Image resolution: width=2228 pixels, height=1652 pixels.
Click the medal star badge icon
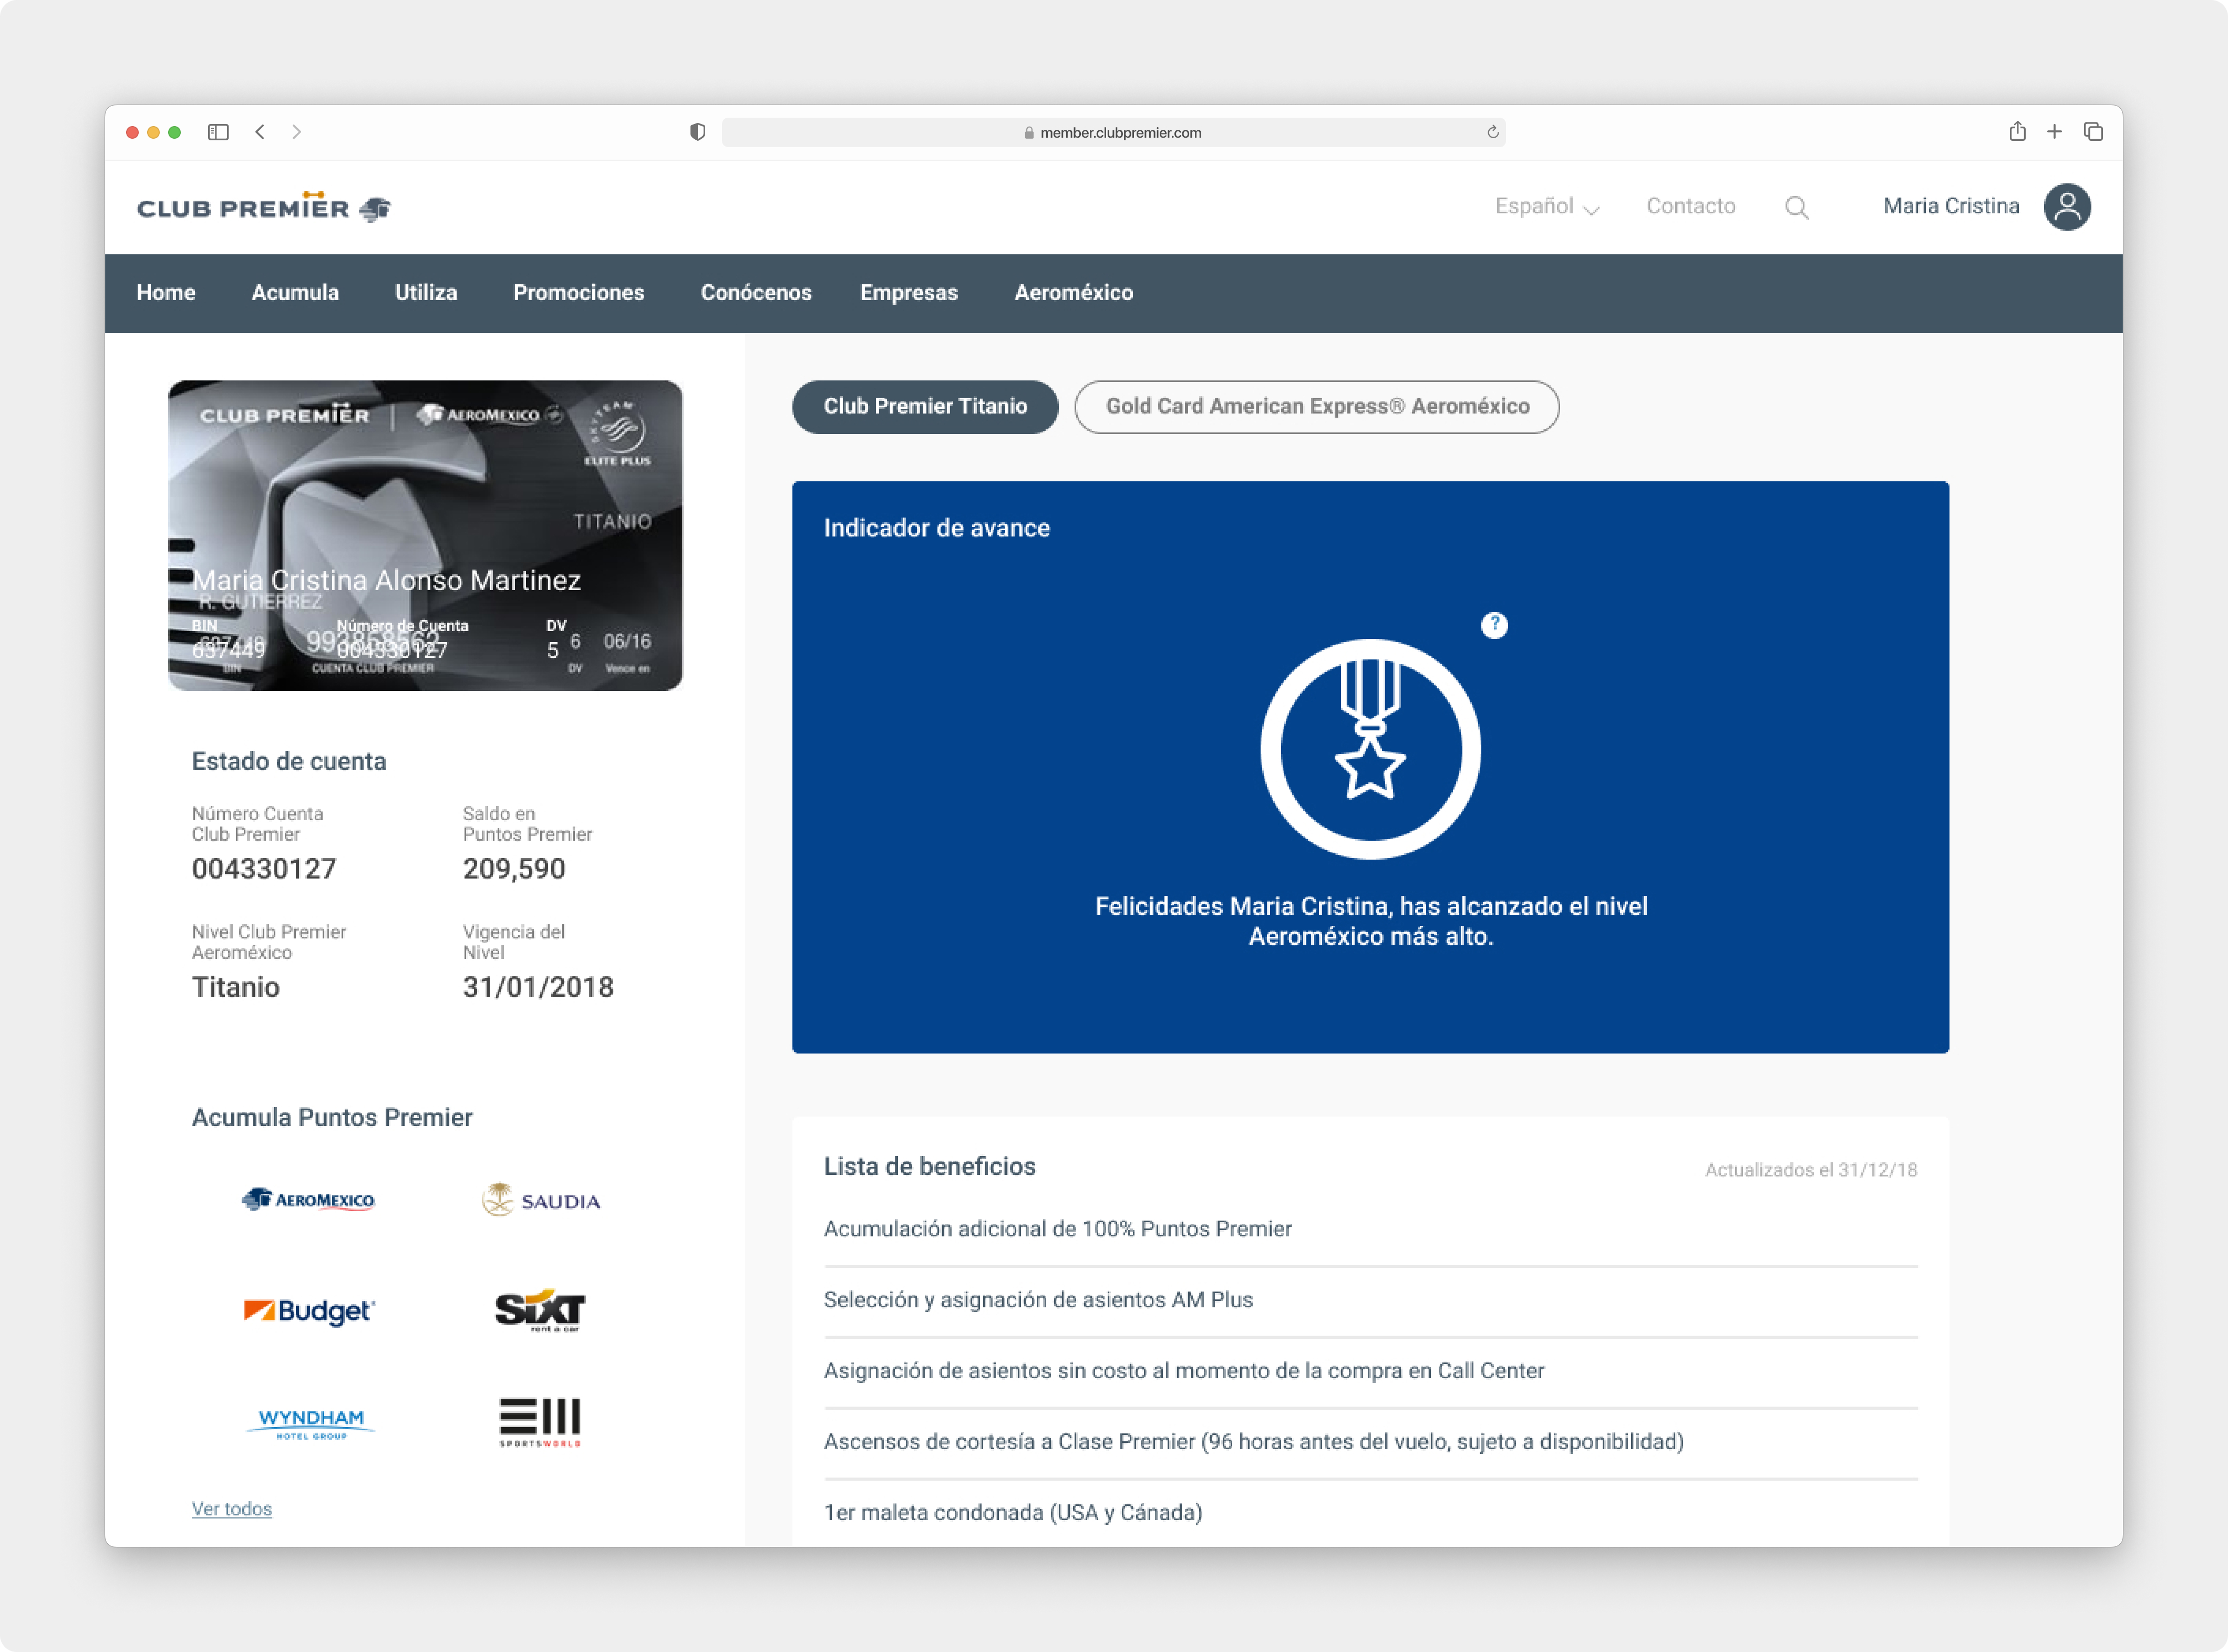[1370, 749]
